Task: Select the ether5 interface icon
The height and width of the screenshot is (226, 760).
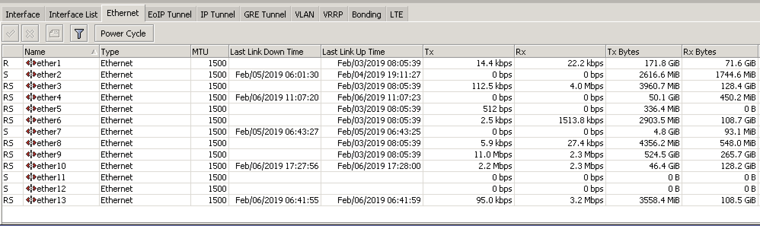Action: [x=31, y=109]
